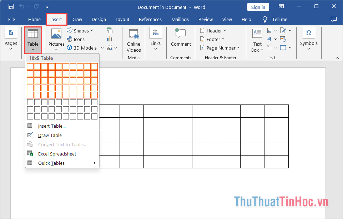Open the Pages group button
This screenshot has width=343, height=219.
[x=11, y=39]
